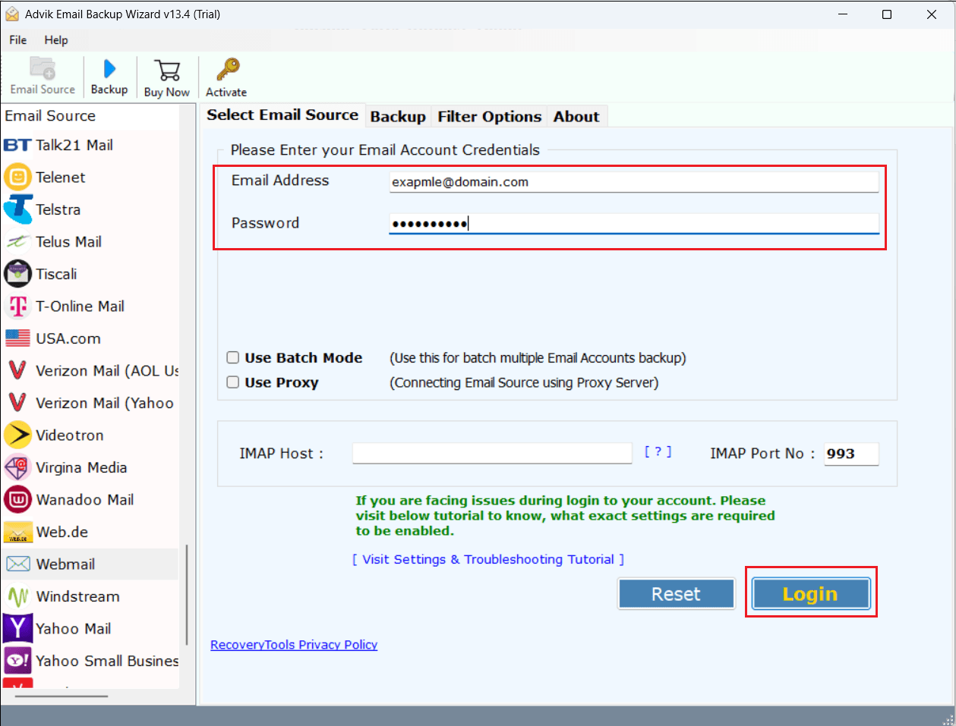956x726 pixels.
Task: Choose the Videotron arrow icon
Action: pyautogui.click(x=17, y=435)
